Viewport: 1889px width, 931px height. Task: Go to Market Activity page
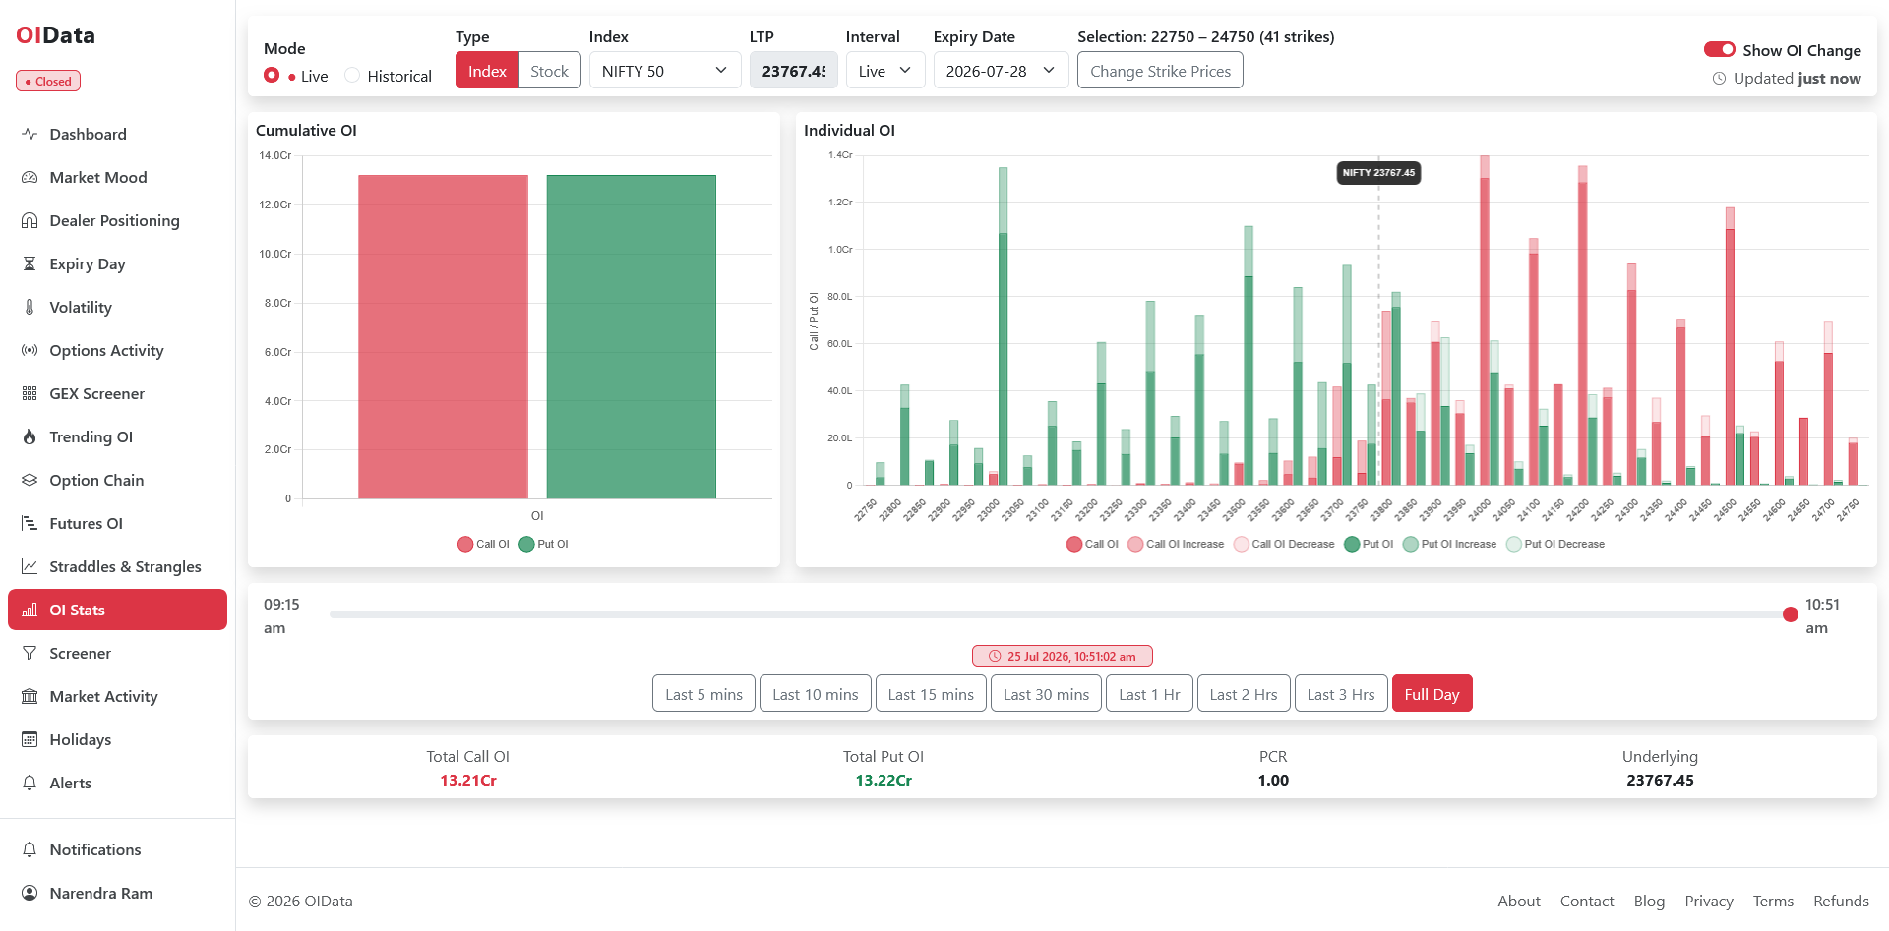tap(118, 696)
